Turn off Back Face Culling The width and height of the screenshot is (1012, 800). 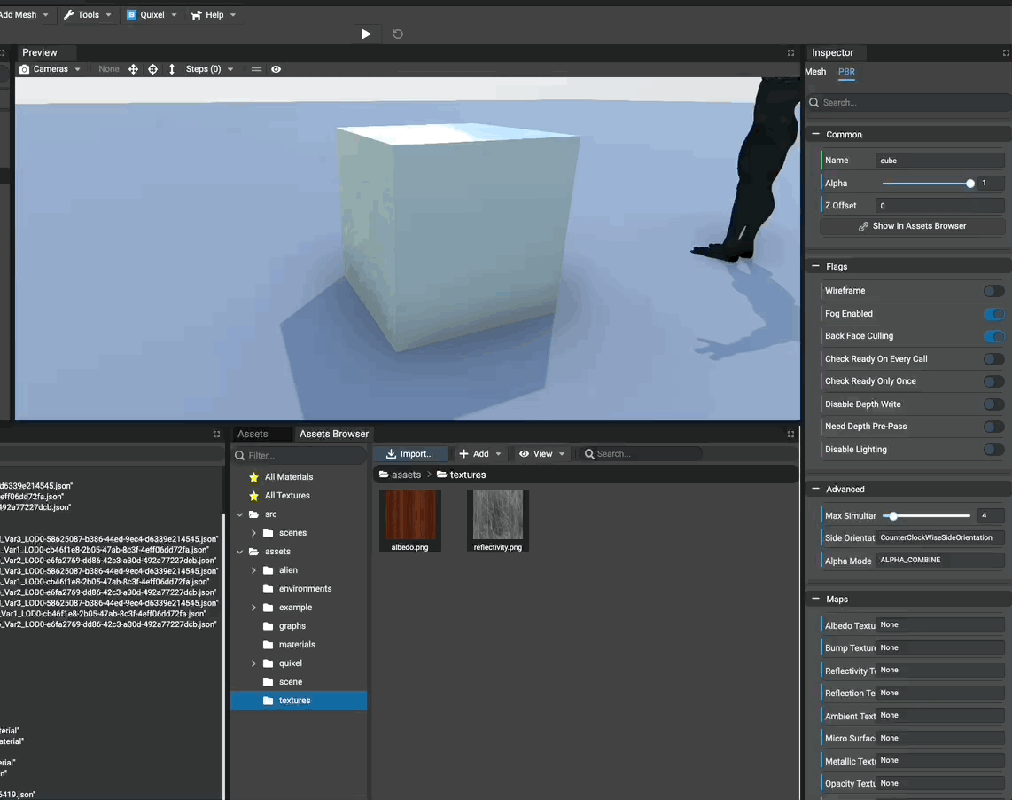coord(993,336)
